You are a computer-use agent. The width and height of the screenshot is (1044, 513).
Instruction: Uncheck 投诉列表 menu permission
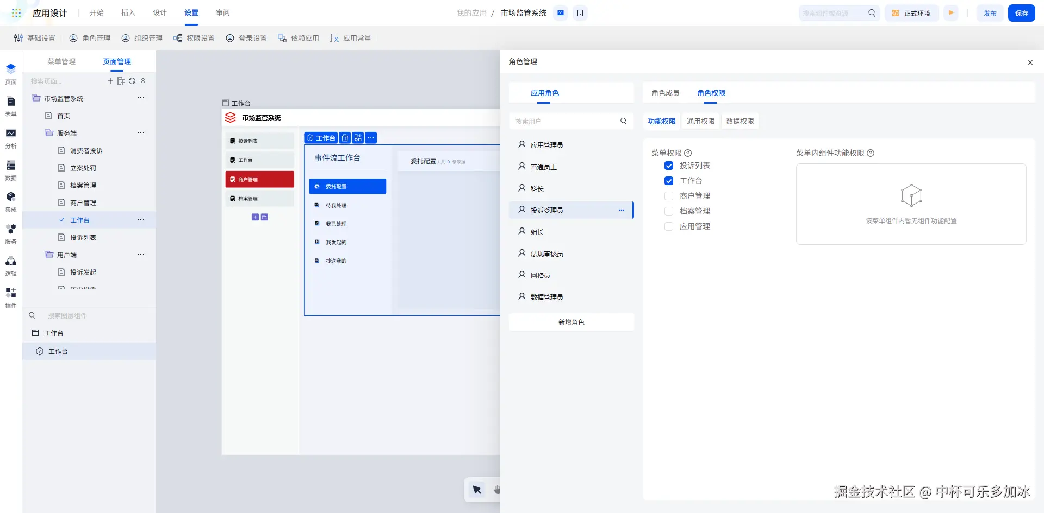[x=669, y=166]
